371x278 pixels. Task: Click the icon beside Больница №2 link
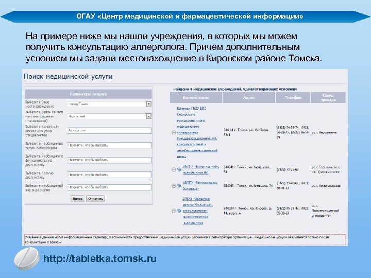pos(179,169)
